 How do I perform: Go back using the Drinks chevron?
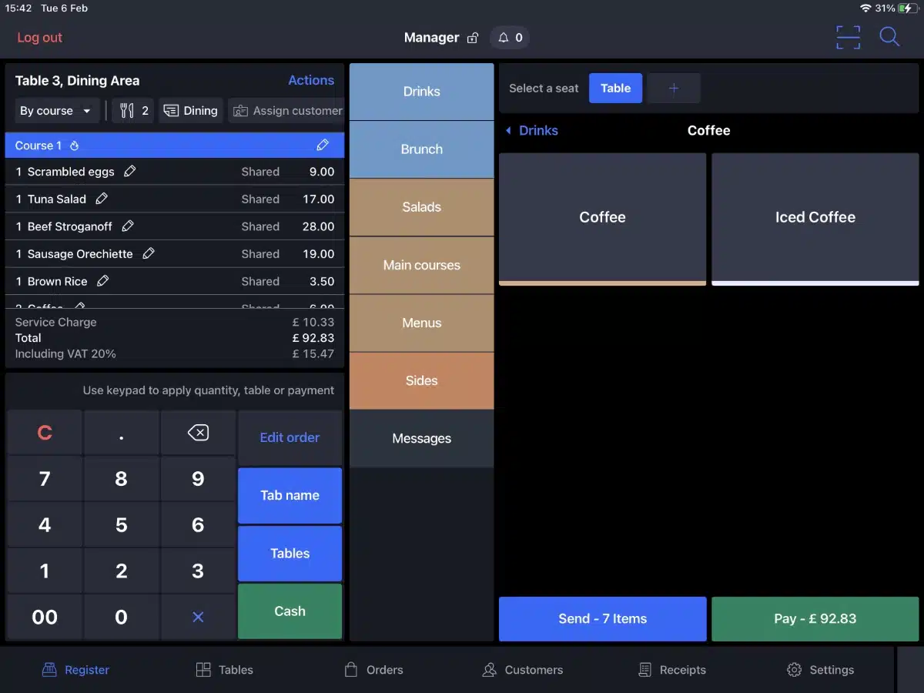coord(531,130)
